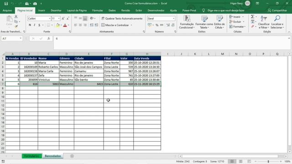The image size is (292, 164).
Task: Switch to Page Break Preview view
Action: click(249, 161)
